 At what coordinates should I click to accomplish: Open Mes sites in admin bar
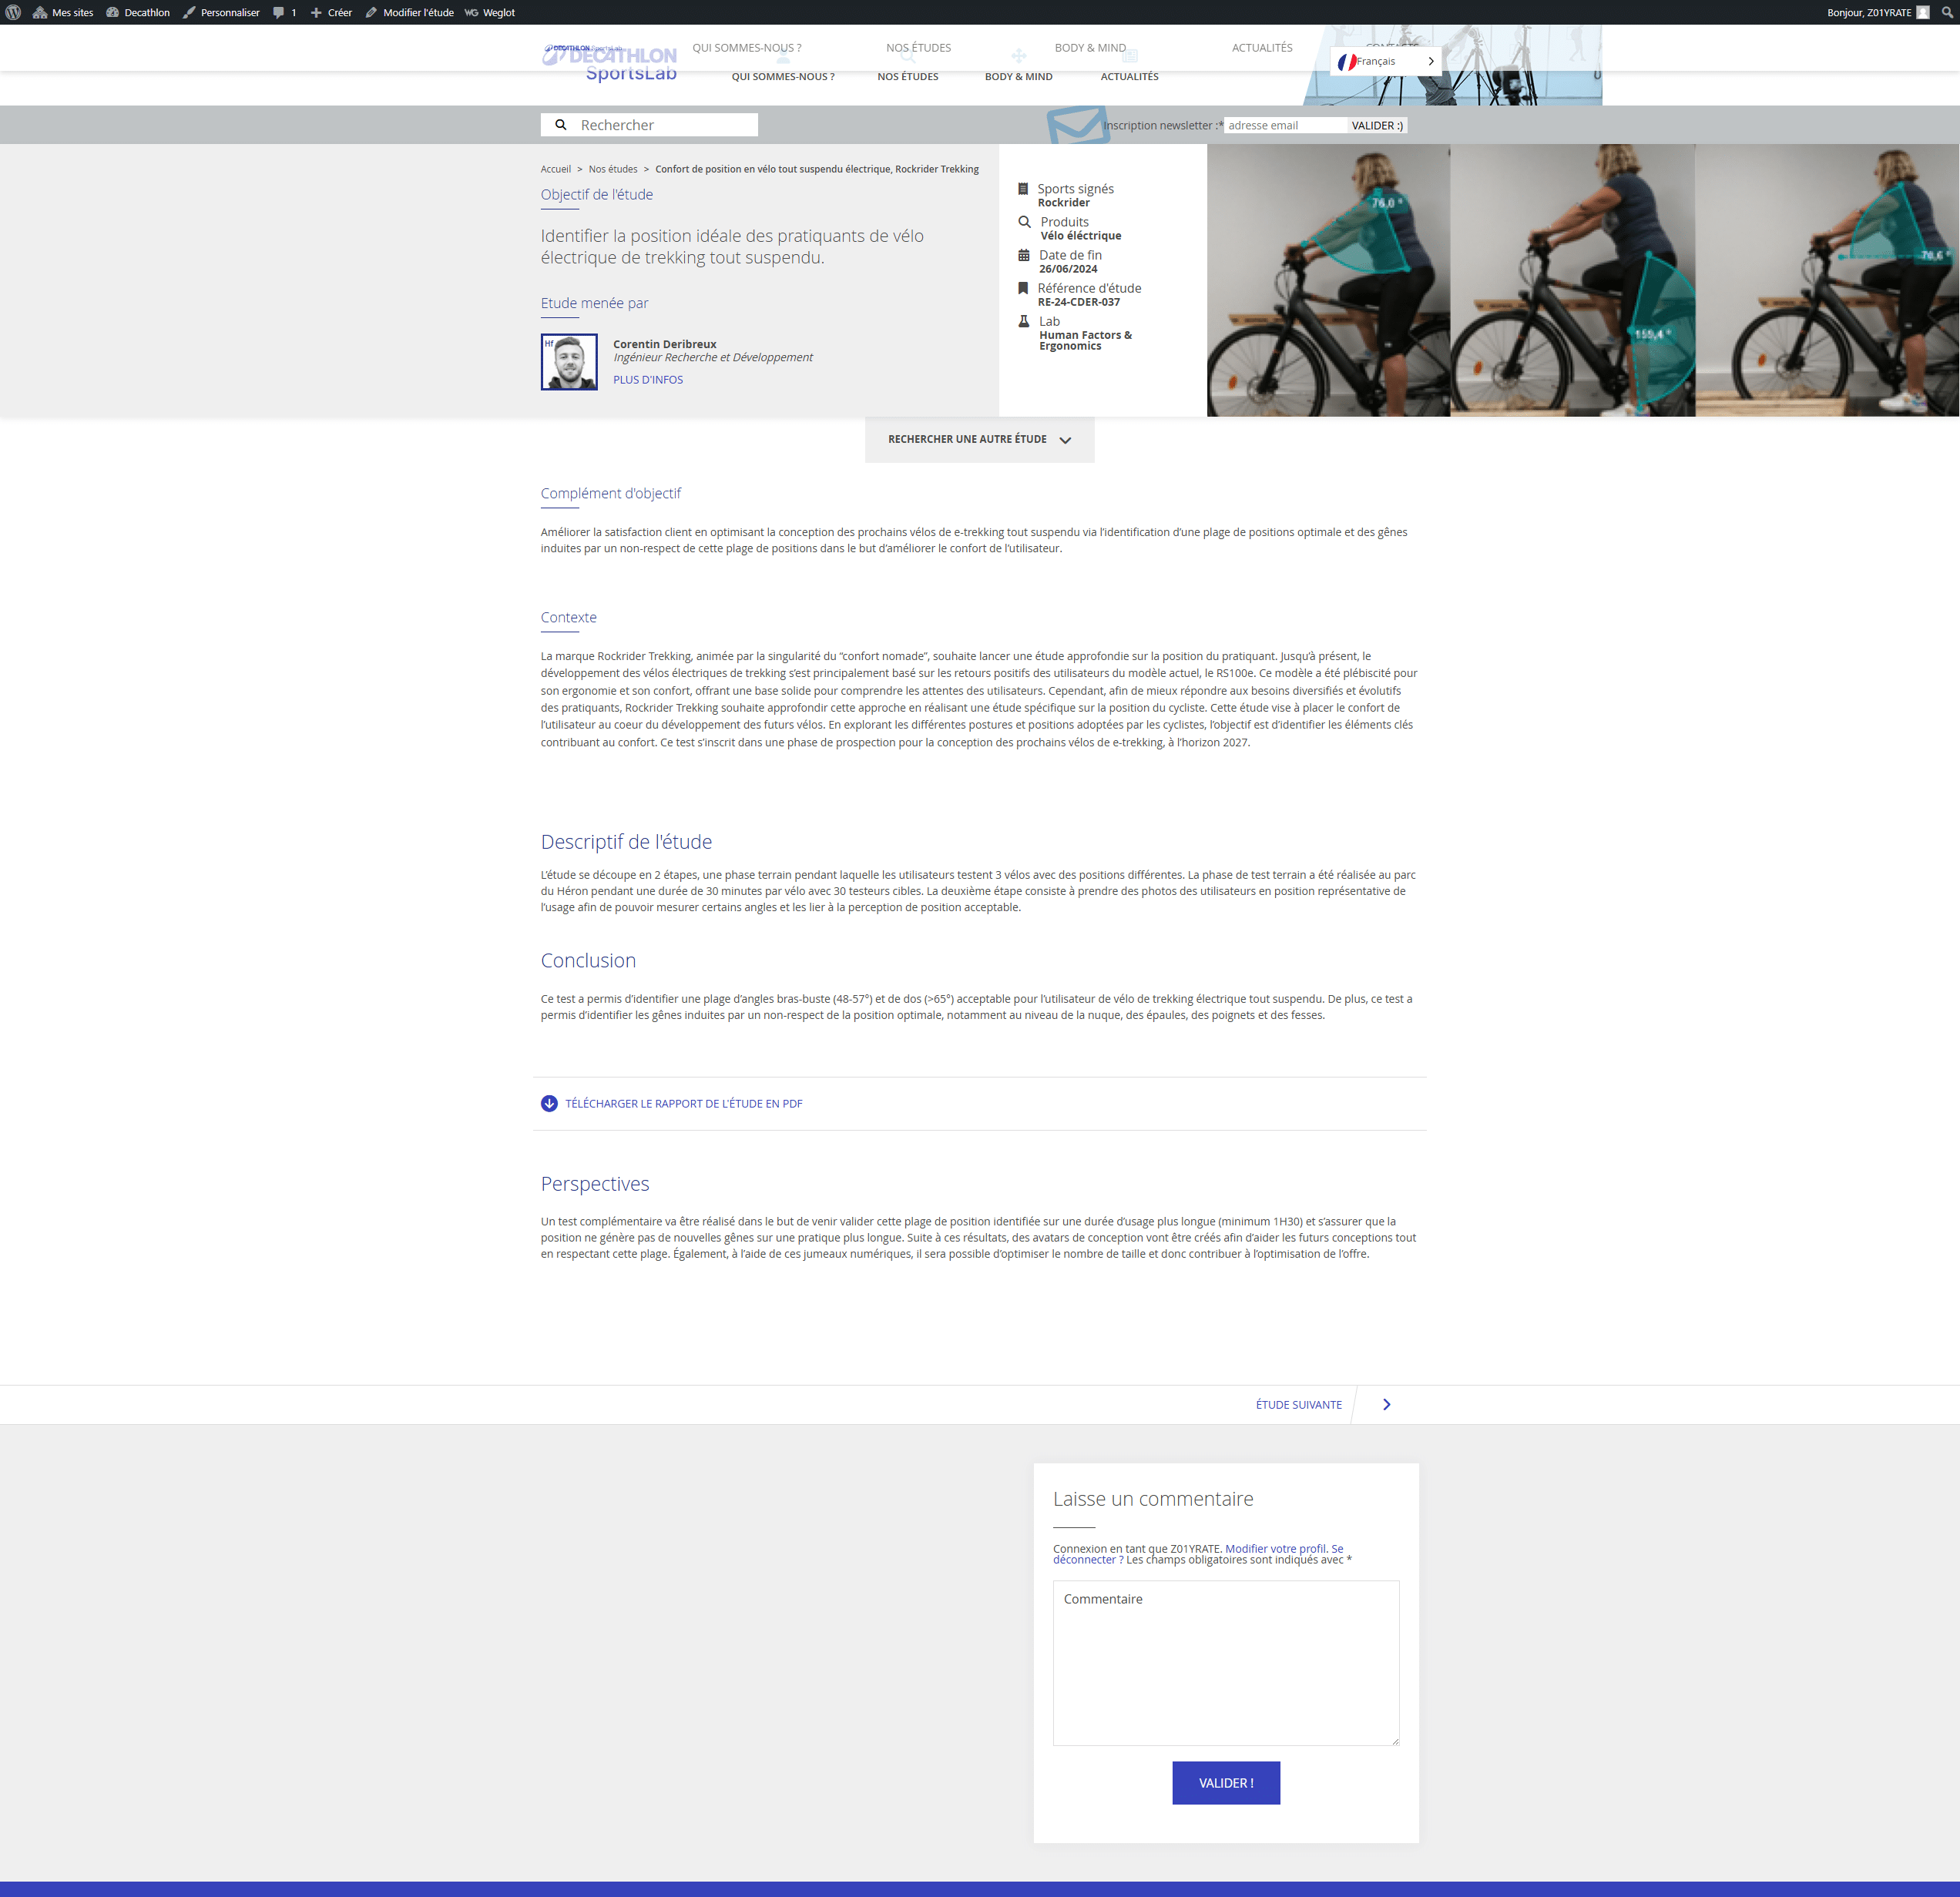click(63, 12)
